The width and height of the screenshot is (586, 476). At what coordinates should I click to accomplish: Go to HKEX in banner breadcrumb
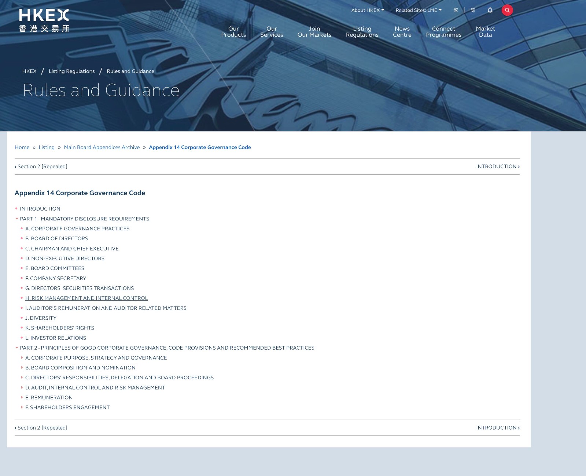[x=29, y=71]
